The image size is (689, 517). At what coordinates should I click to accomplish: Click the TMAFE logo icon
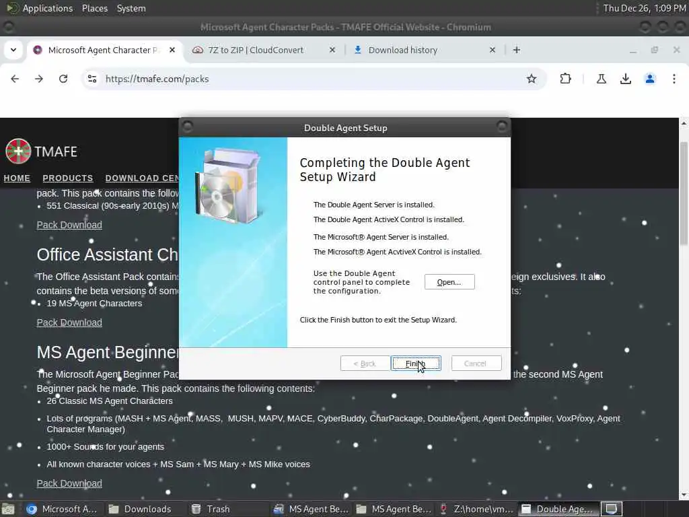18,151
